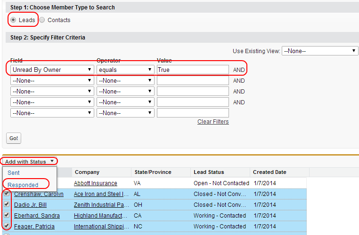Open the second row Field dropdown

[x=52, y=81]
